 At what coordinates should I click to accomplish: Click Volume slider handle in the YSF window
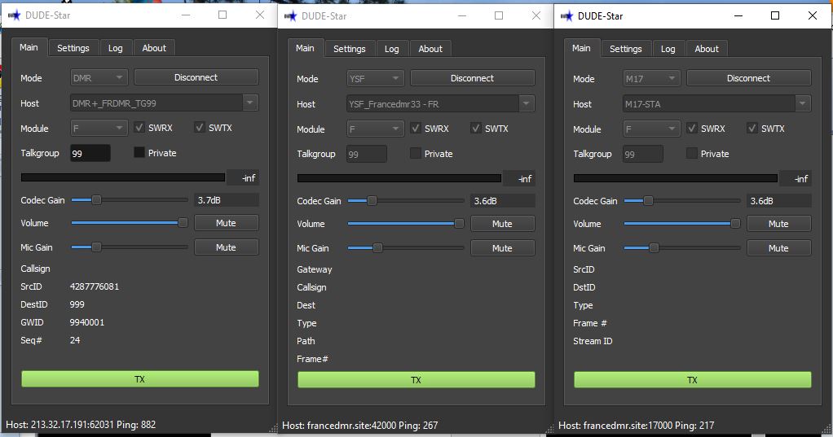coord(459,224)
